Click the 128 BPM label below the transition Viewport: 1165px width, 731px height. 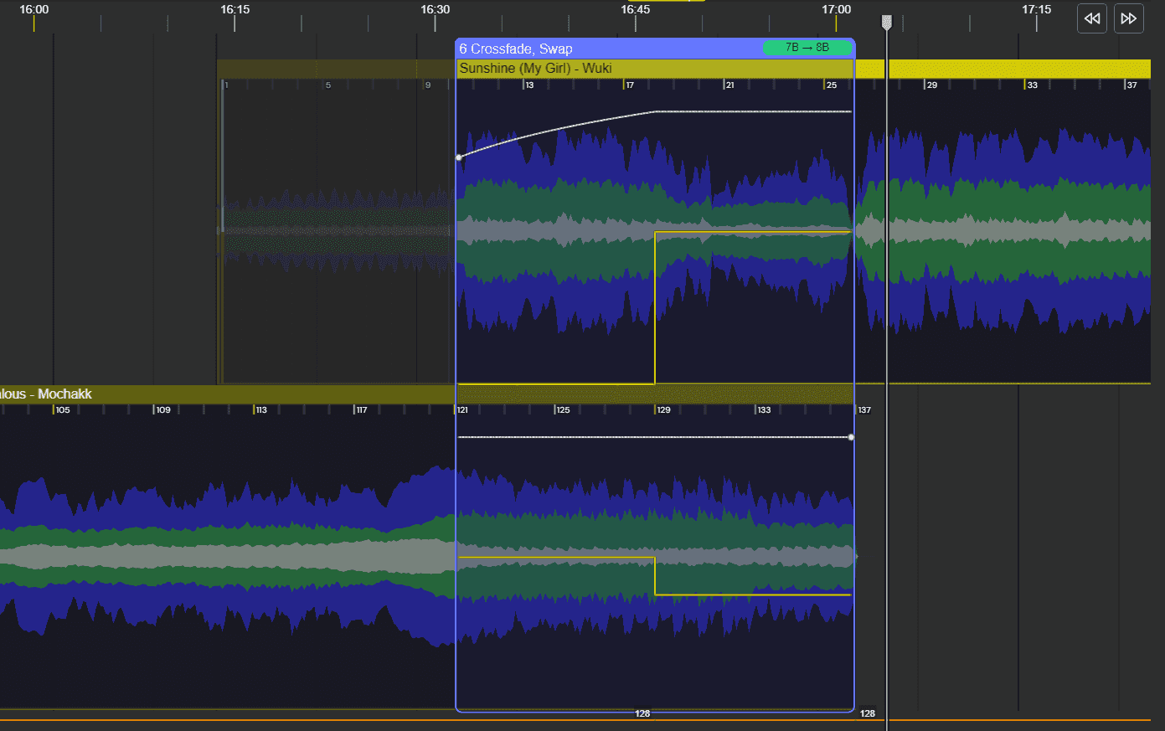coord(643,713)
